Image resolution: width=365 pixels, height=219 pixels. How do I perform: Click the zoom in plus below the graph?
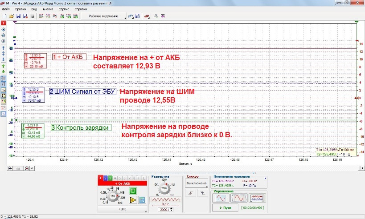(27, 168)
